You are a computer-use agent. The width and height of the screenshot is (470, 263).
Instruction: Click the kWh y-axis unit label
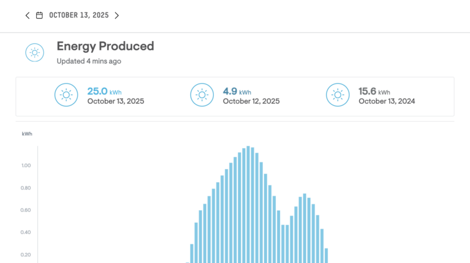point(27,134)
